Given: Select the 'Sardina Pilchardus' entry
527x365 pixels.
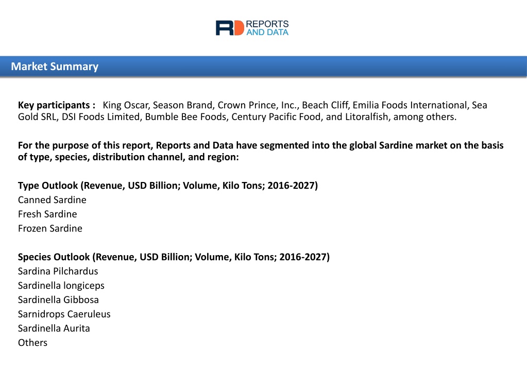Looking at the screenshot, I should tap(58, 271).
